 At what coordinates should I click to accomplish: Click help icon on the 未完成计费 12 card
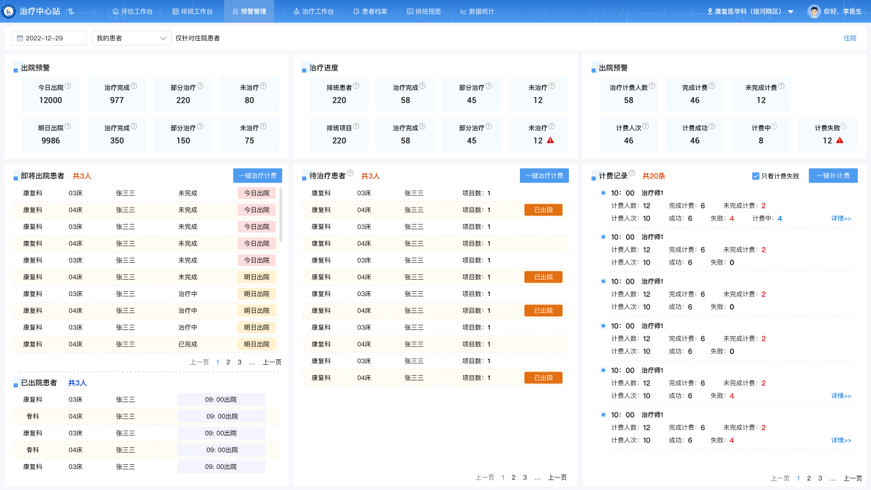click(x=781, y=86)
